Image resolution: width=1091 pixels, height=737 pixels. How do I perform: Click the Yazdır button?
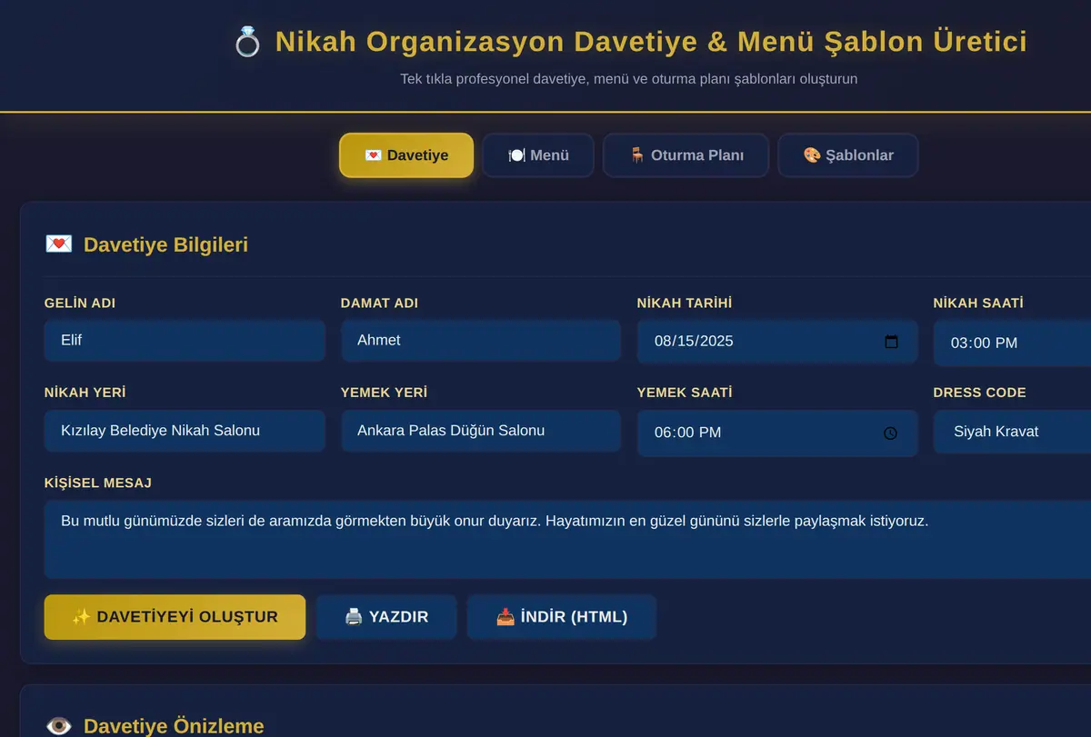[x=386, y=617]
